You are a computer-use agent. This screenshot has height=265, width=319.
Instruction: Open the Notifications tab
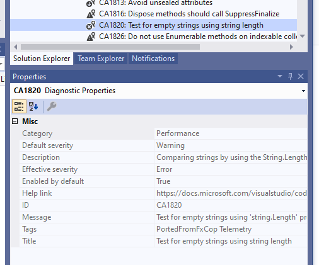click(x=153, y=59)
